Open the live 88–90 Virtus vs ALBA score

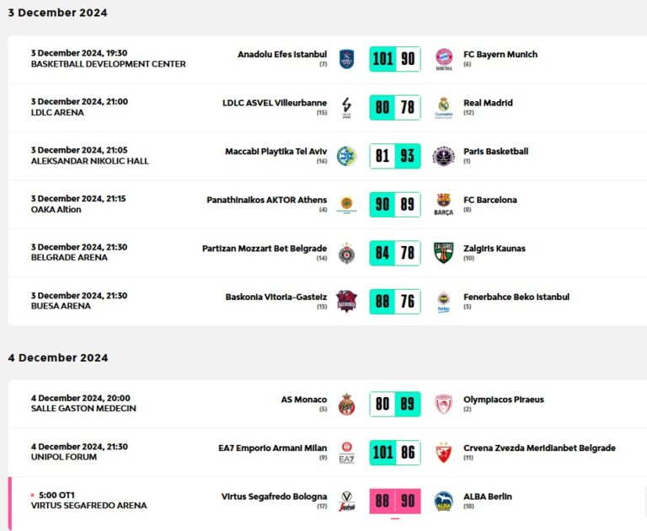click(394, 501)
